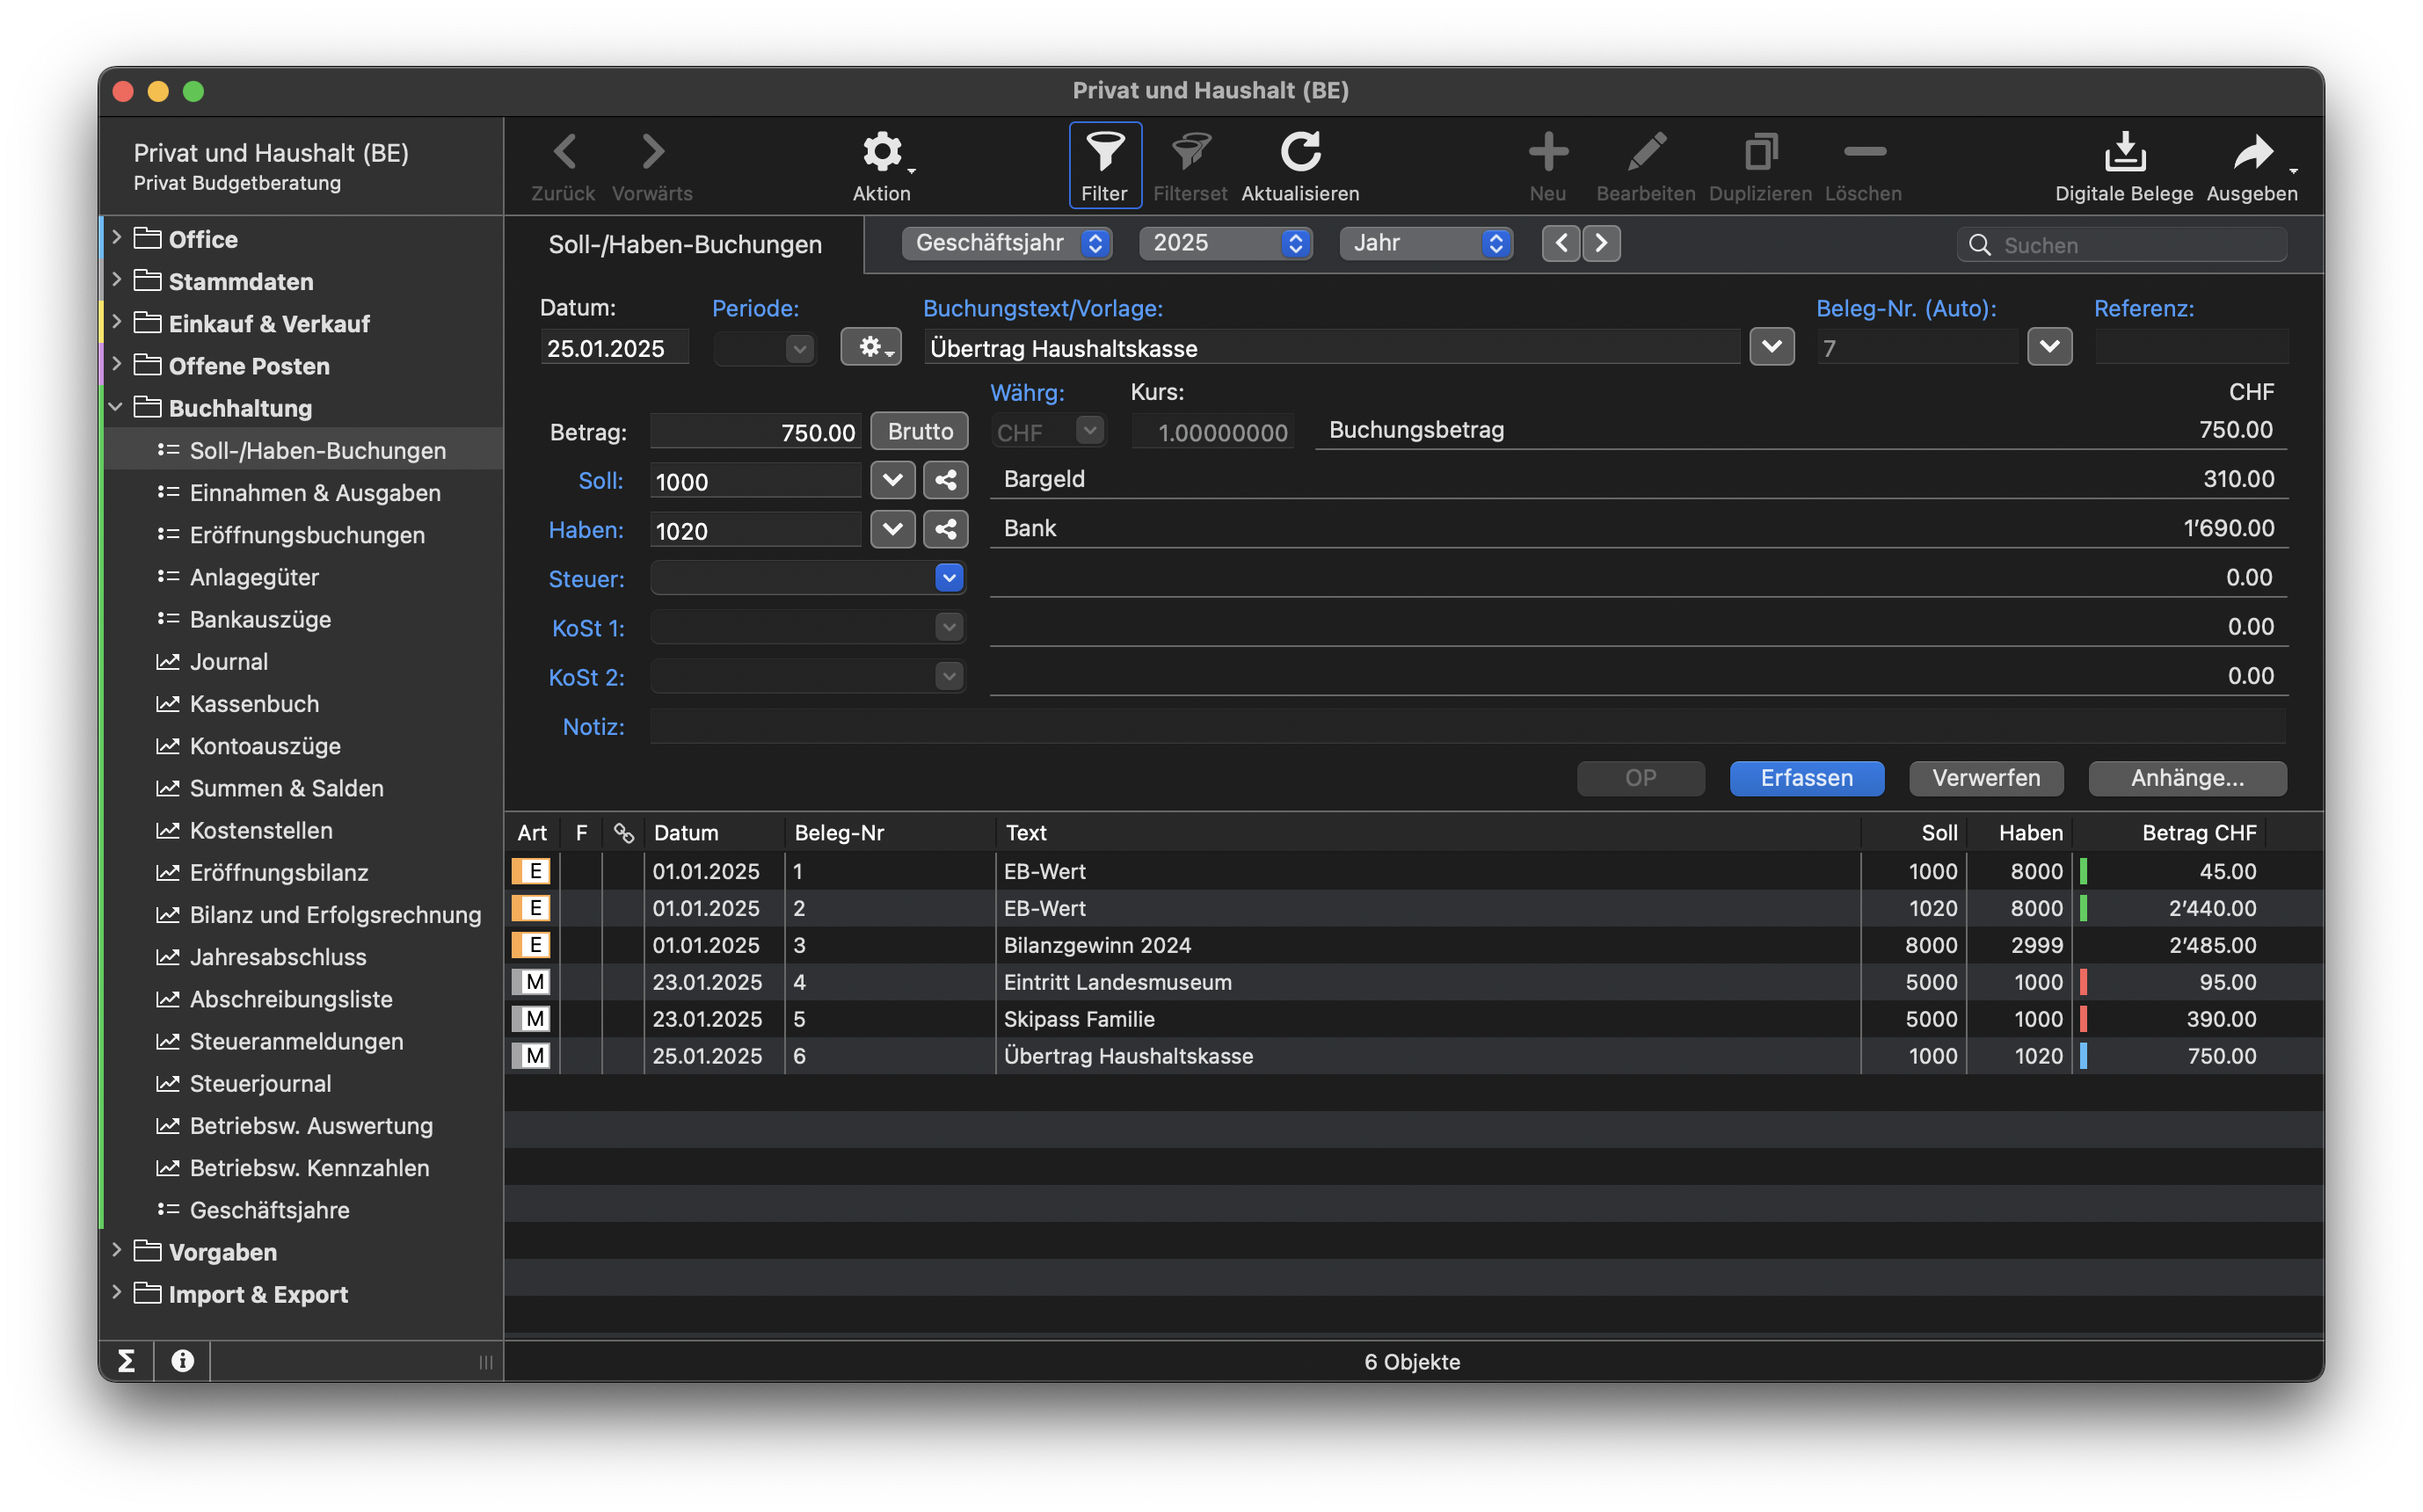Expand the Stammdaten folder
The height and width of the screenshot is (1512, 2423).
pos(117,281)
